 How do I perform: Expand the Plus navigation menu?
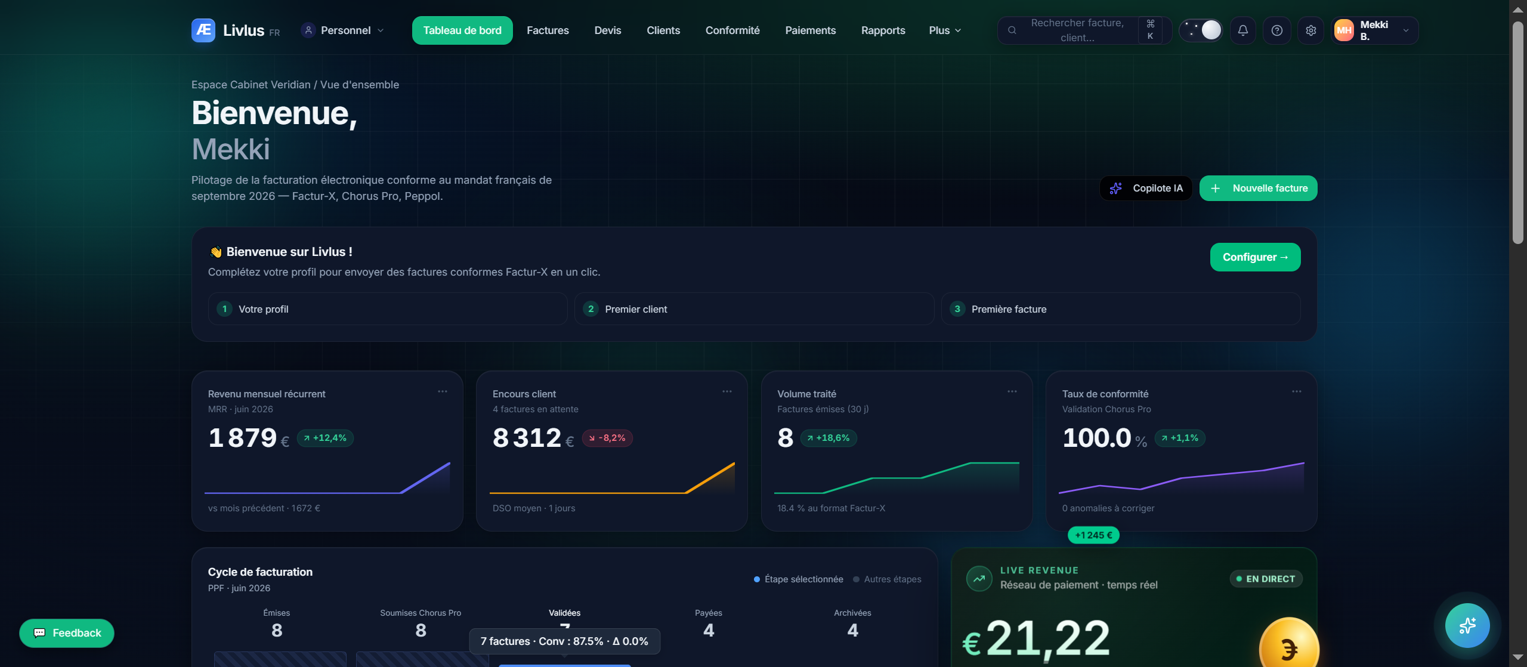point(945,30)
